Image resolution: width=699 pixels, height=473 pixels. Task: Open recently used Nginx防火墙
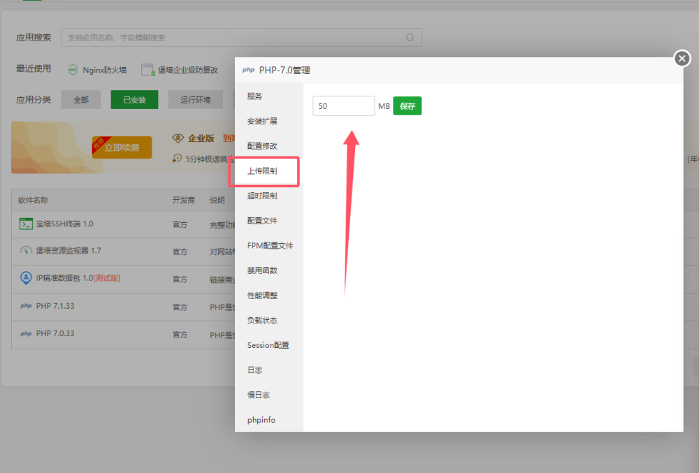point(104,70)
